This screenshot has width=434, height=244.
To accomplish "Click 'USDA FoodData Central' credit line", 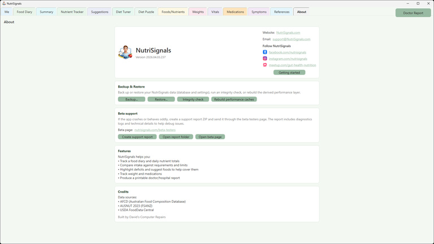I will [136, 210].
